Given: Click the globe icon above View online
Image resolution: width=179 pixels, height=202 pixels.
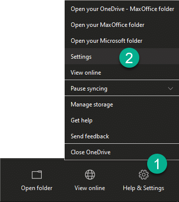Looking at the screenshot, I should (90, 175).
